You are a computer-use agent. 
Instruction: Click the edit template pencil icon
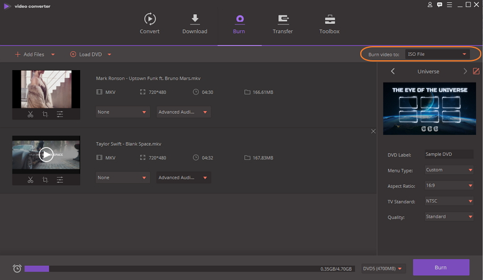click(x=476, y=71)
